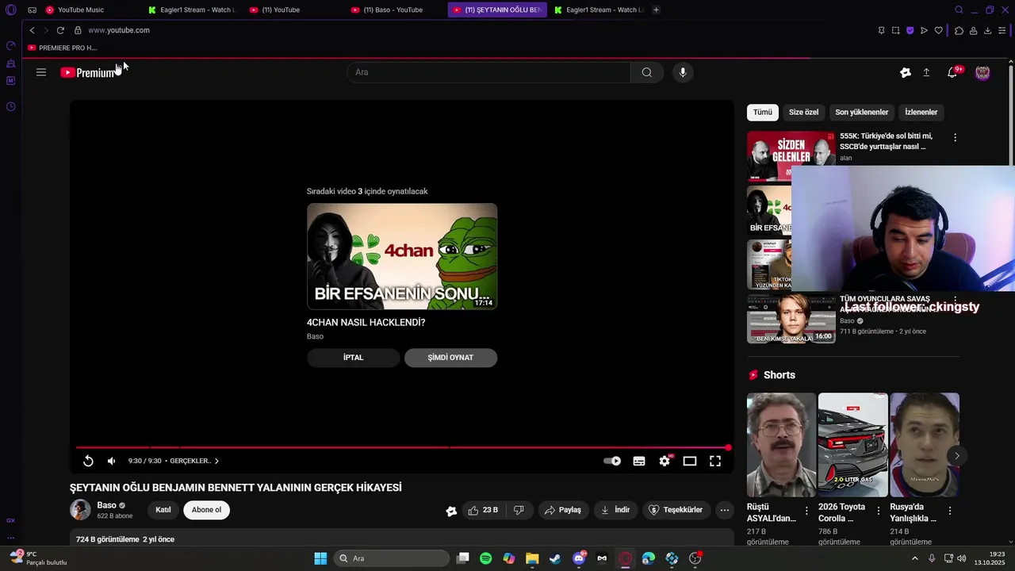Viewport: 1015px width, 571px height.
Task: Open Steam from the taskbar
Action: click(x=555, y=558)
